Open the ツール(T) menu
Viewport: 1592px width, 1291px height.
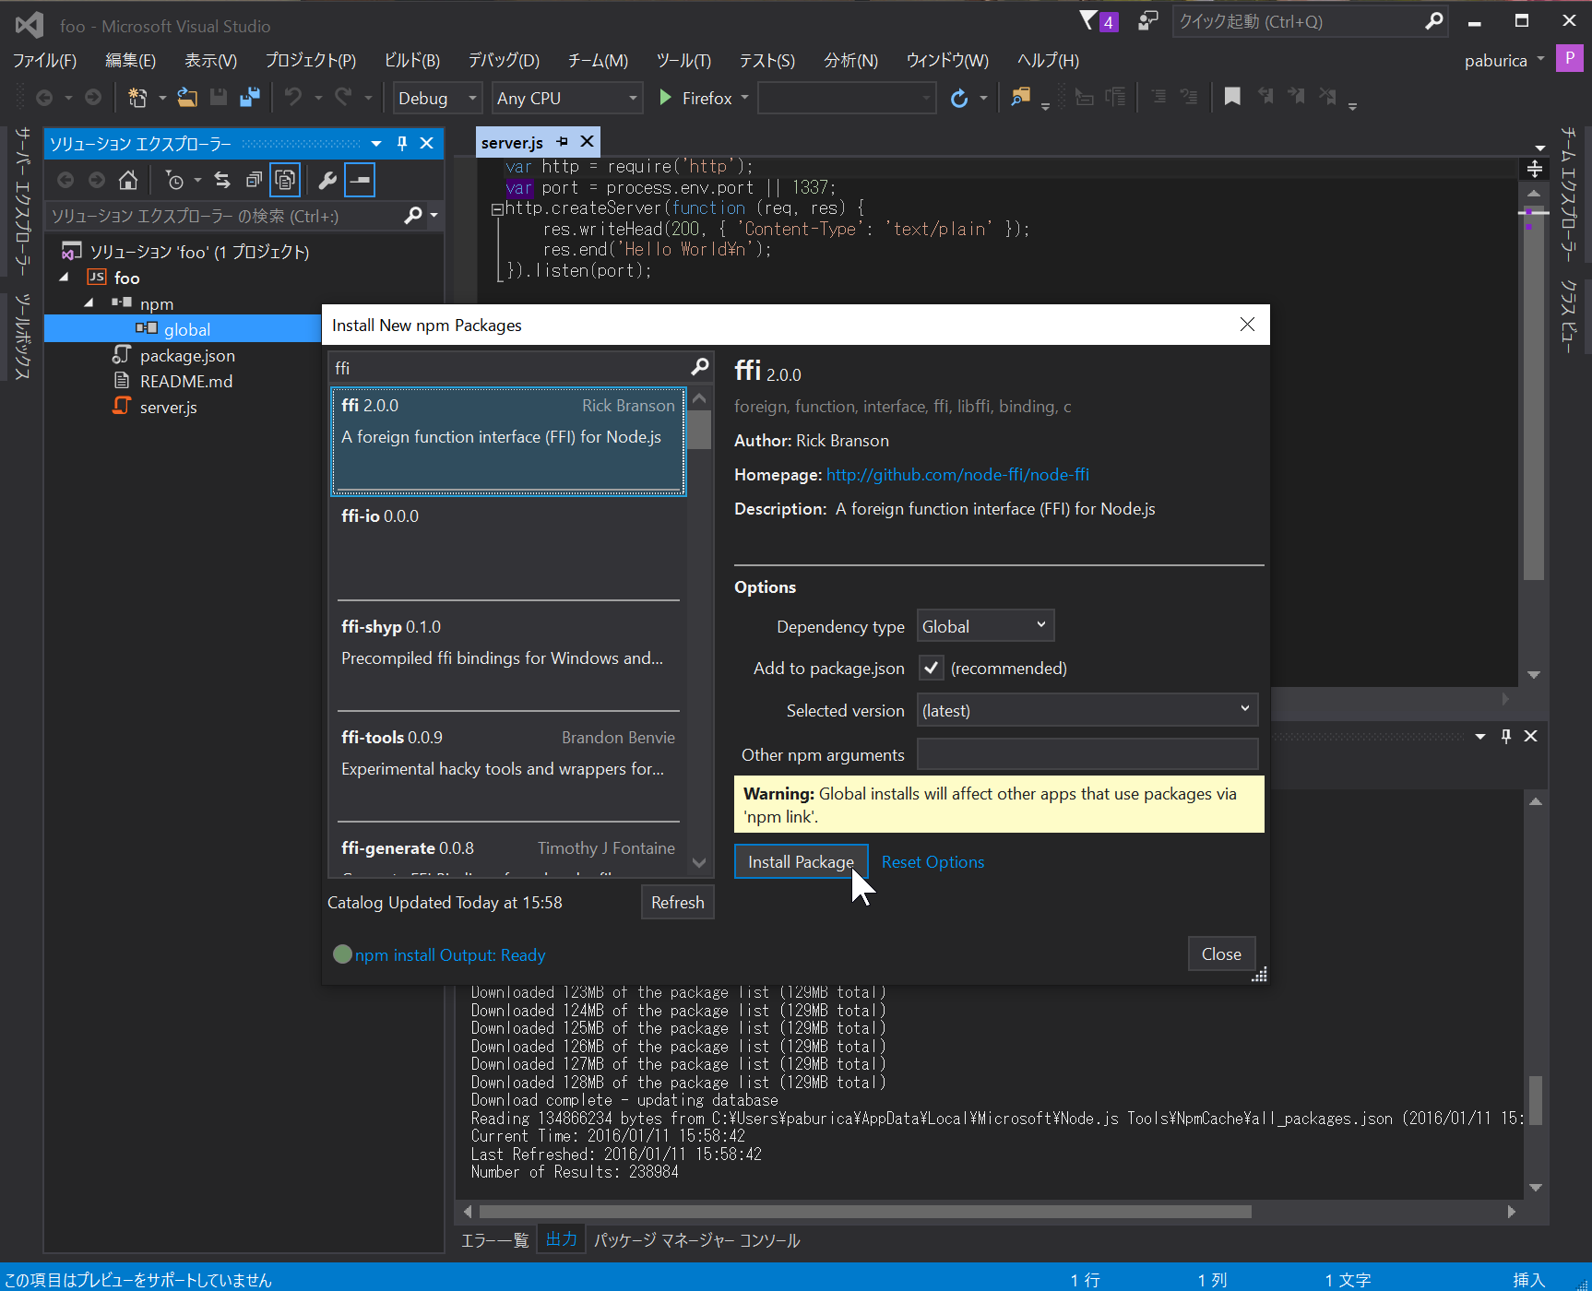coord(683,61)
